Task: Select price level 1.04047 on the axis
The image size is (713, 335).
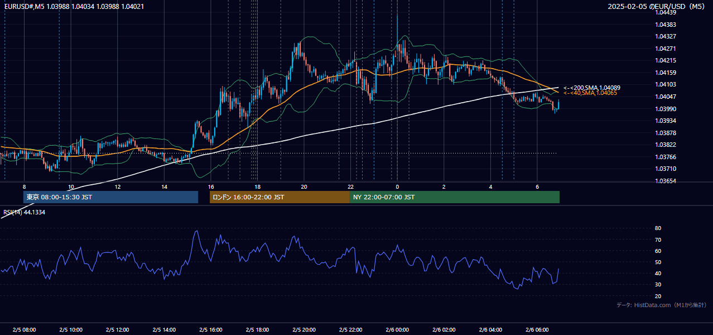Action: tap(666, 97)
